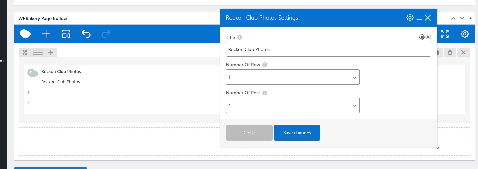
Task: Click the Save changes button
Action: coord(297,133)
